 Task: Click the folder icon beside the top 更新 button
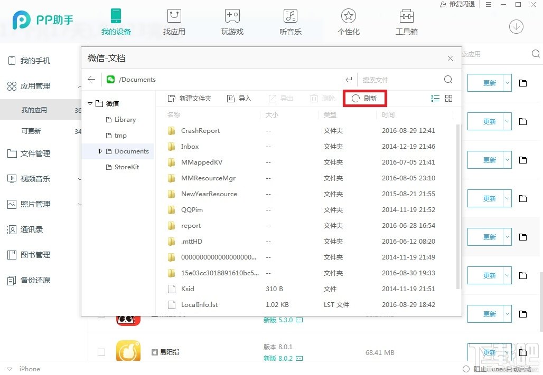523,83
